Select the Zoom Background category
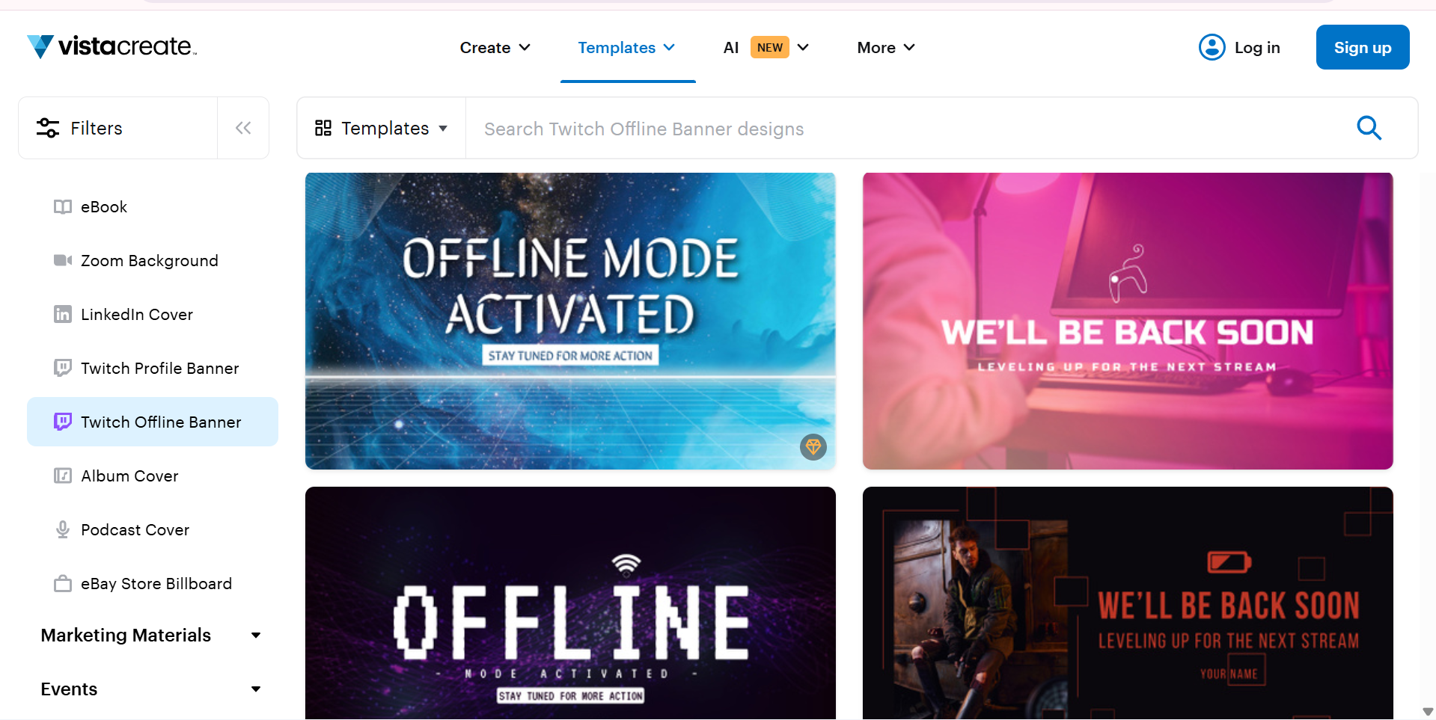The image size is (1436, 720). coord(149,260)
